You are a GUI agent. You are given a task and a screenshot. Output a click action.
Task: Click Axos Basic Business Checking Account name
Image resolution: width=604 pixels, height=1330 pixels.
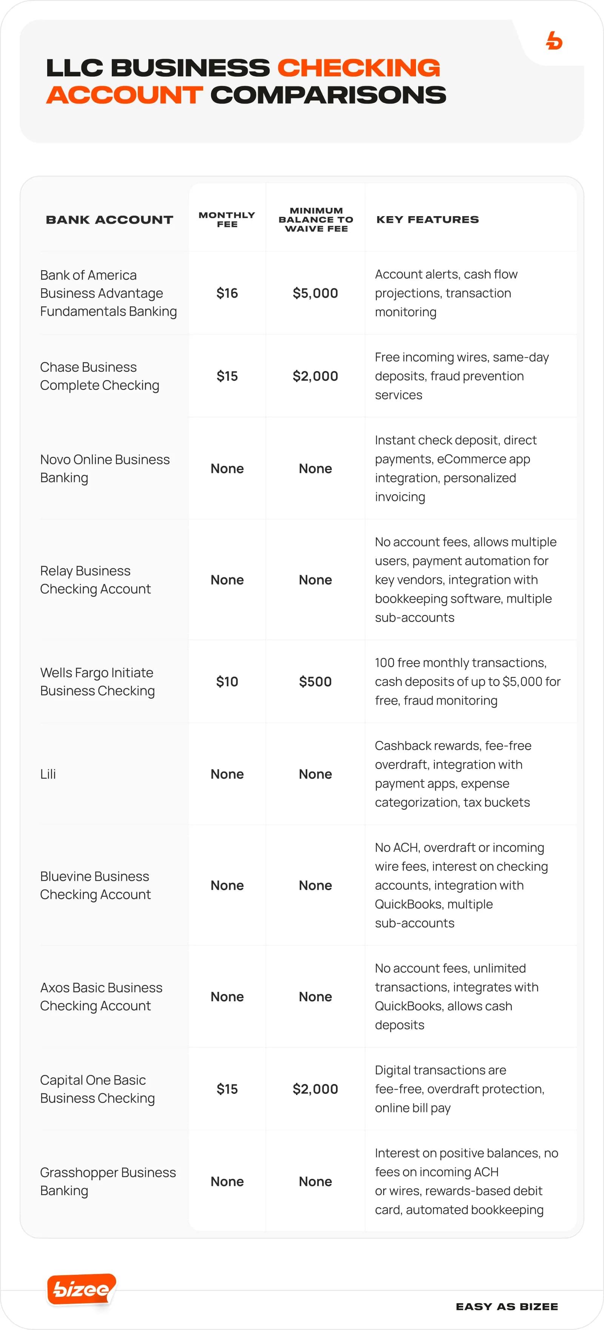tap(101, 996)
